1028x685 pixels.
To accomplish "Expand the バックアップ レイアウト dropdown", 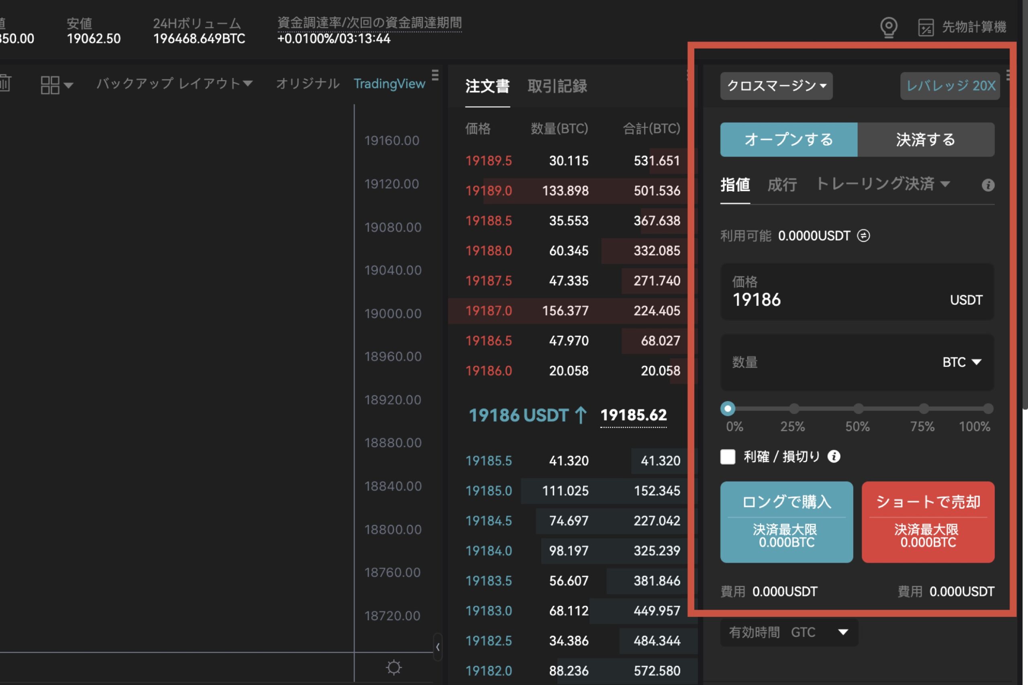I will [x=174, y=84].
